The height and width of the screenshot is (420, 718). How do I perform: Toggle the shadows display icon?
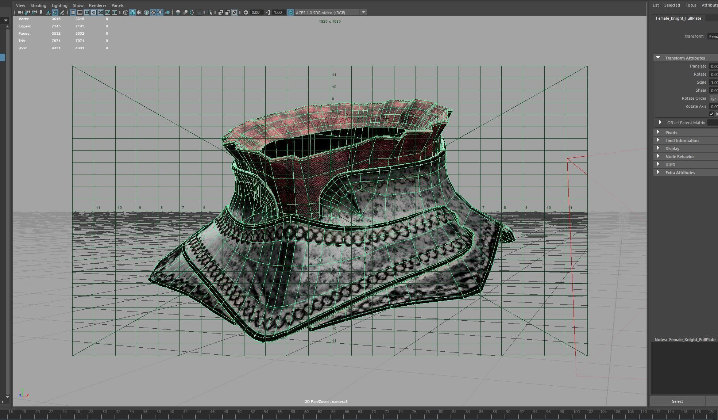click(168, 12)
